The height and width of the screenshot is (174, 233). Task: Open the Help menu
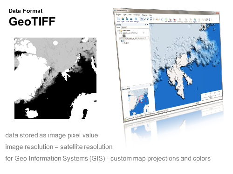150,15
